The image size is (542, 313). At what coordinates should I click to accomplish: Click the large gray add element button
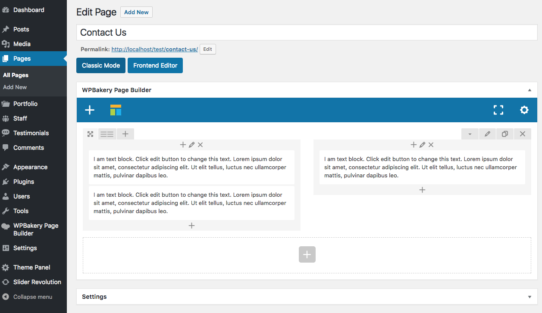307,254
